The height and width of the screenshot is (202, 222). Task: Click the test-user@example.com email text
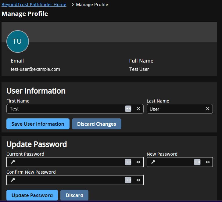click(35, 69)
